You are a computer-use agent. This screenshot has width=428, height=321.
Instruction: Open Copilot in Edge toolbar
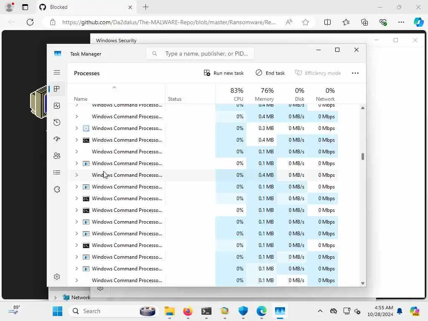[x=418, y=22]
